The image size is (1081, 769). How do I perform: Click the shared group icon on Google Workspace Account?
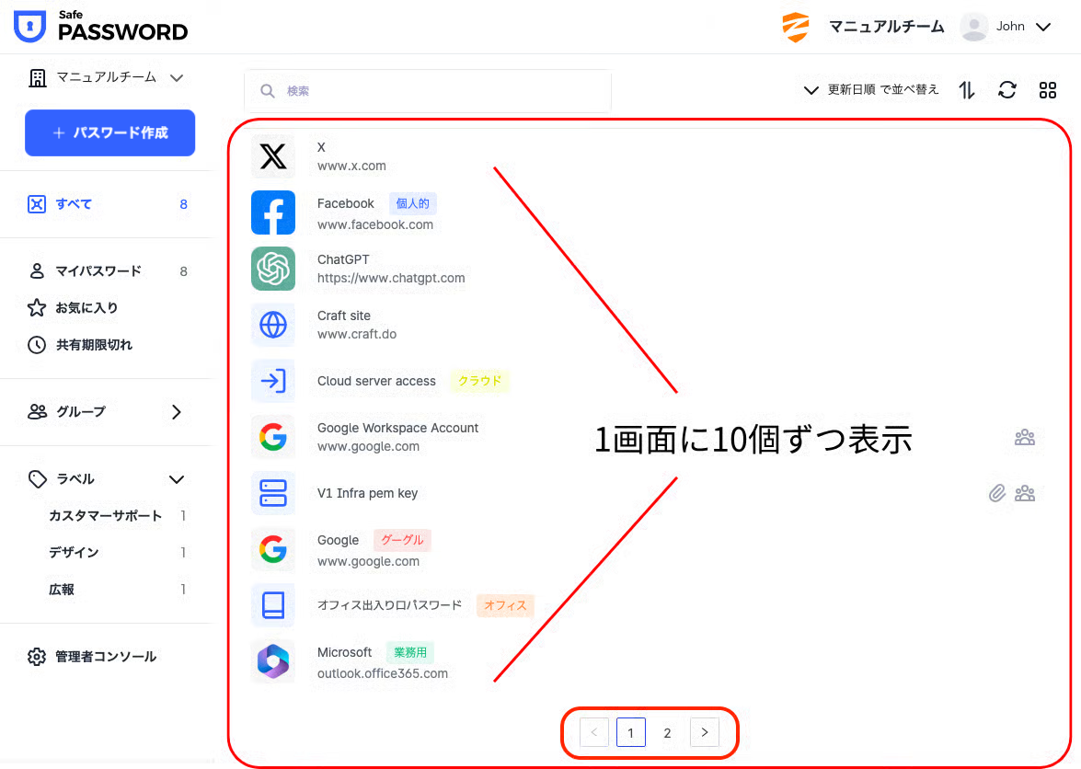click(x=1025, y=438)
